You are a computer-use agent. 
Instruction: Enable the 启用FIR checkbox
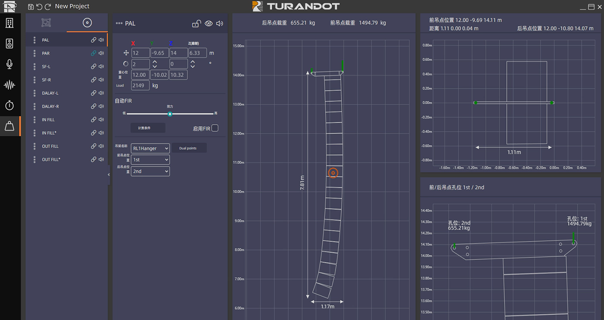pyautogui.click(x=215, y=128)
